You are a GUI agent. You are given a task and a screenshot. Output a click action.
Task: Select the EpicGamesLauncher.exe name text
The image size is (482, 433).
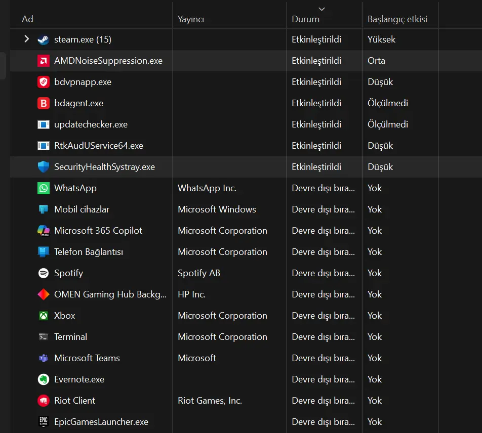coord(101,422)
